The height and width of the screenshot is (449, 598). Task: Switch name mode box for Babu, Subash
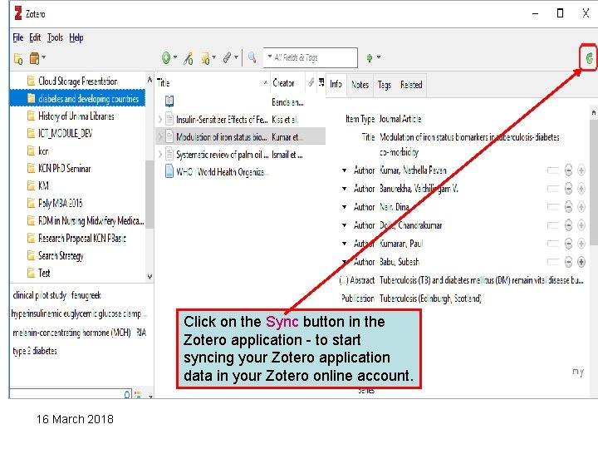pos(553,262)
